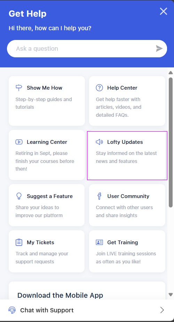Open the Help Center title link
174x322 pixels.
(x=122, y=88)
